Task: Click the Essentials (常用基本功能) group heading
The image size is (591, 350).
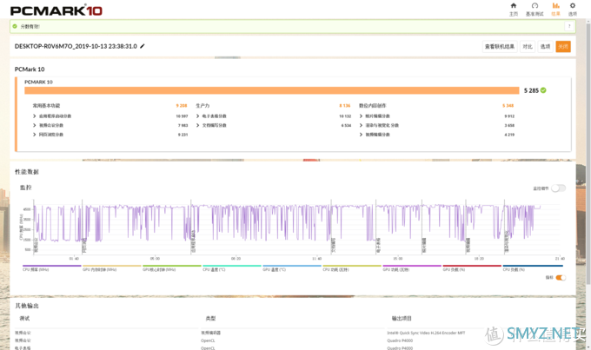Action: tap(46, 106)
